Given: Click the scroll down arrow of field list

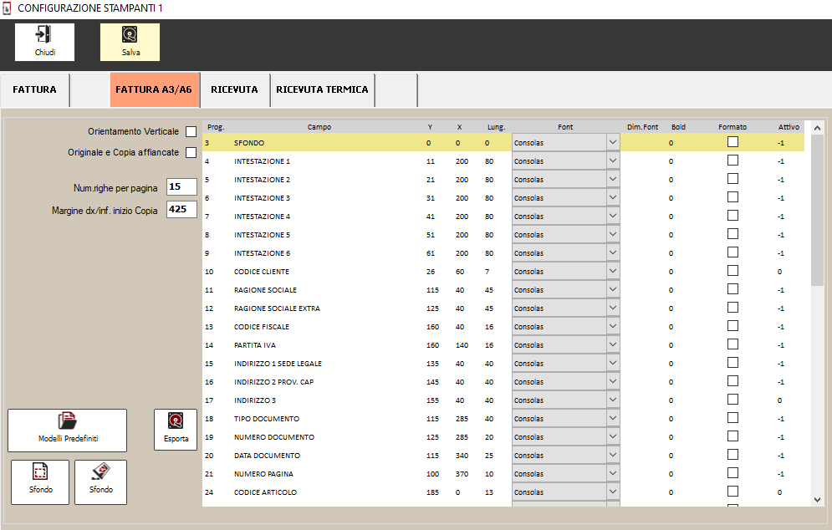Looking at the screenshot, I should pos(817,499).
